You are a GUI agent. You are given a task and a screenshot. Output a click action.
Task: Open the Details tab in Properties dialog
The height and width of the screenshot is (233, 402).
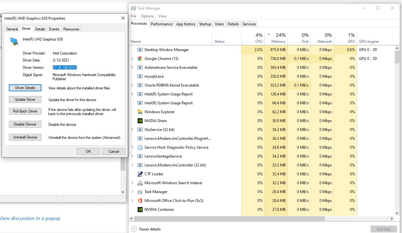point(40,29)
